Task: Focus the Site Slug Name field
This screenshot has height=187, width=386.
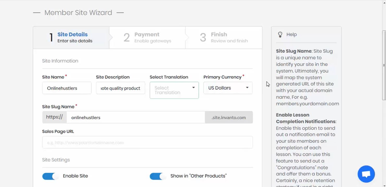Action: click(x=136, y=117)
